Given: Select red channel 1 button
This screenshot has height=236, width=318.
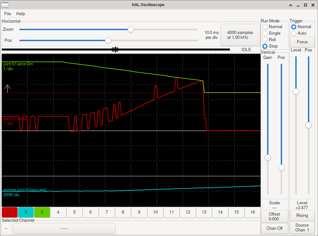Looking at the screenshot, I should click(9, 212).
